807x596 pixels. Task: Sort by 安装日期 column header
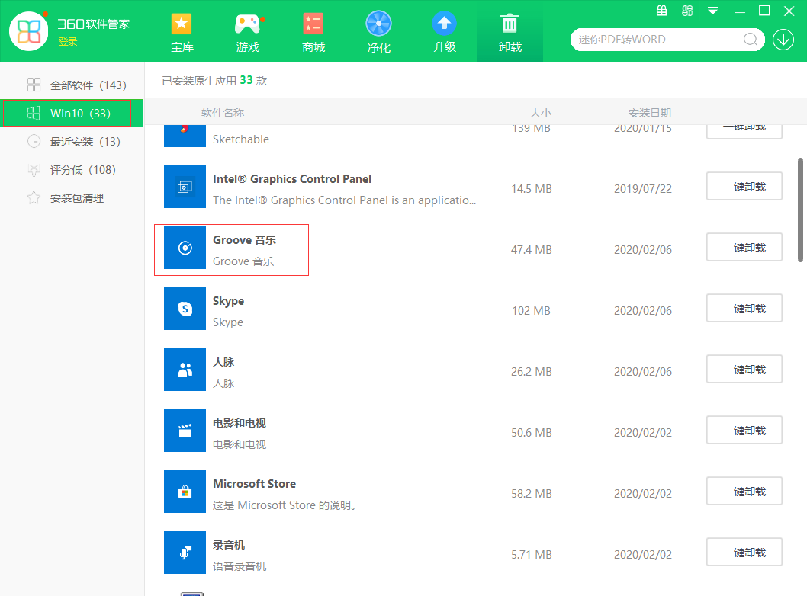(x=650, y=113)
